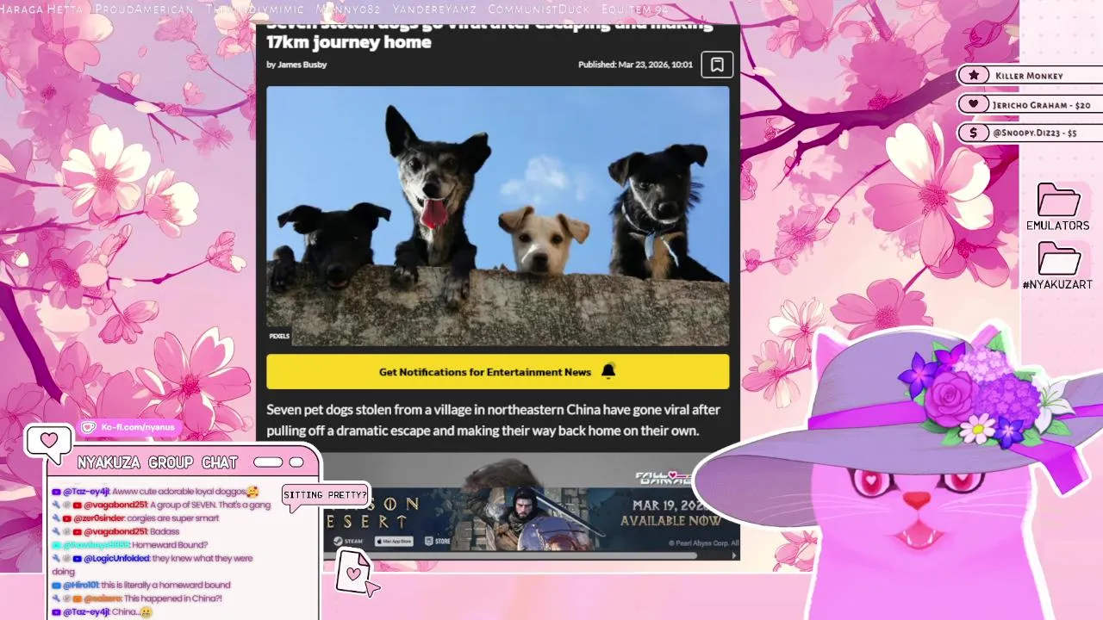Click the message 'they knew what they were'
The height and width of the screenshot is (620, 1103).
point(203,558)
